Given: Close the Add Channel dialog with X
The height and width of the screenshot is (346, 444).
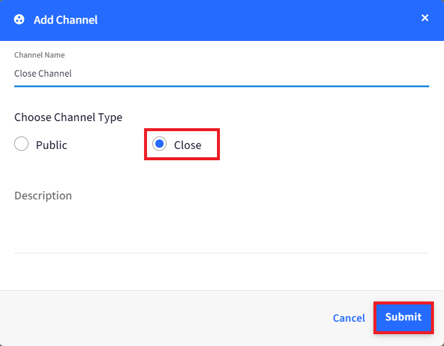Looking at the screenshot, I should click(425, 18).
